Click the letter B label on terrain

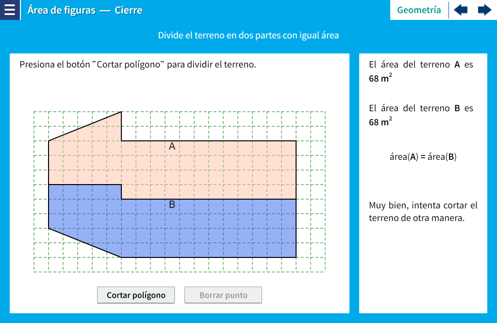[172, 204]
